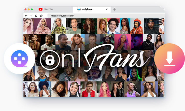185x111 pixels.
Task: Open thumbnail of person in red cowboy hat
Action: (137, 26)
